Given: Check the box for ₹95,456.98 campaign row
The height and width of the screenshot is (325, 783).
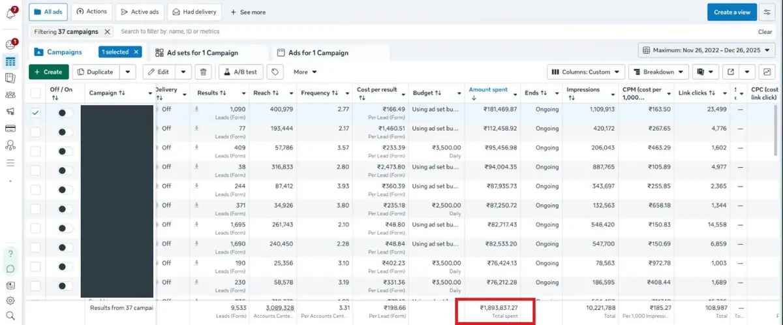Looking at the screenshot, I should pos(35,151).
